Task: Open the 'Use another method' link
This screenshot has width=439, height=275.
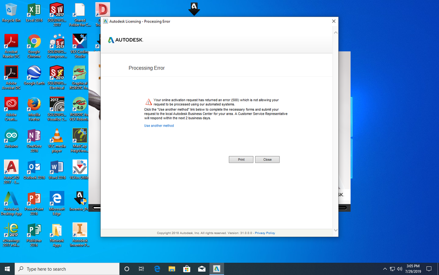Action: (x=159, y=126)
